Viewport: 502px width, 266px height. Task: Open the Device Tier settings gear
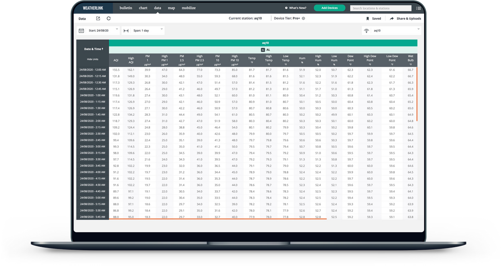(304, 18)
